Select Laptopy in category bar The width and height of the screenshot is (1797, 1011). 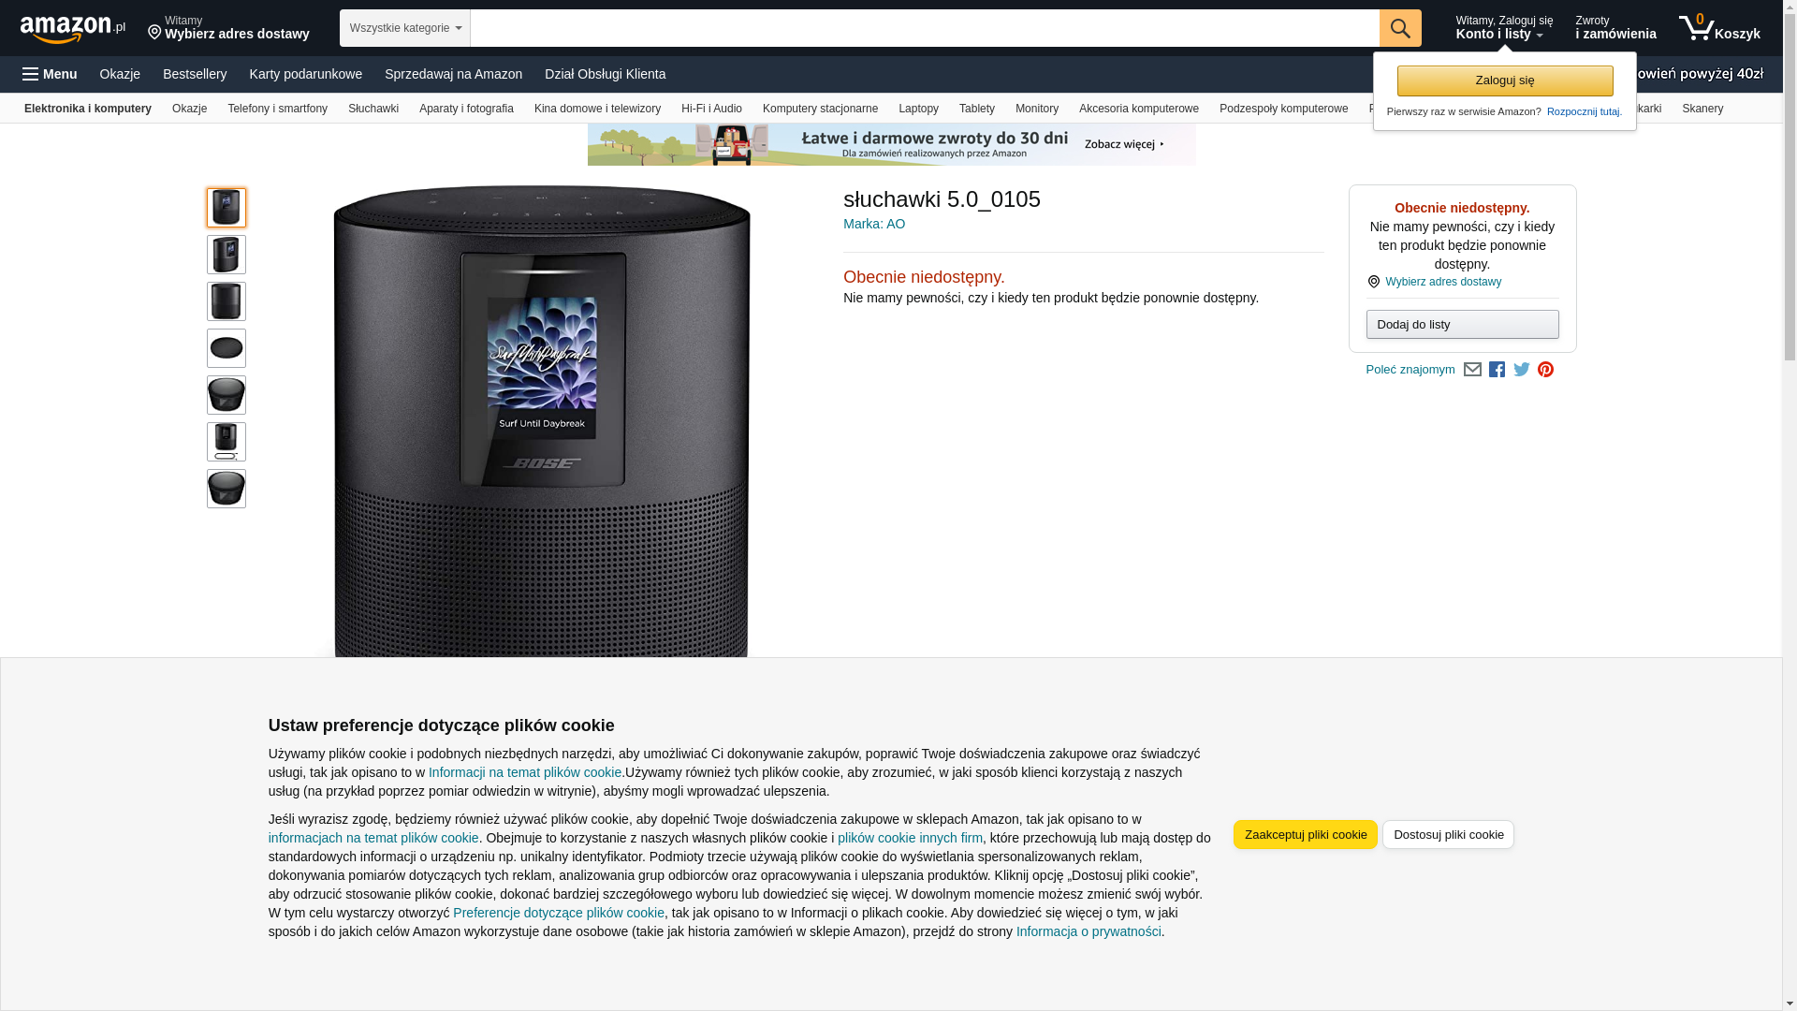coord(918,109)
